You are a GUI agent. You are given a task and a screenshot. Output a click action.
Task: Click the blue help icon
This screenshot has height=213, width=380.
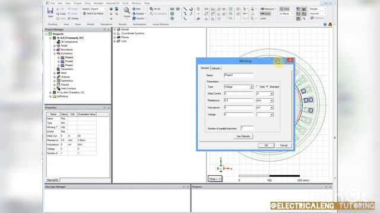point(325,24)
